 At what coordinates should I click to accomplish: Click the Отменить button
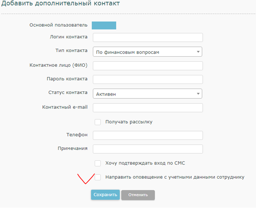[138, 195]
